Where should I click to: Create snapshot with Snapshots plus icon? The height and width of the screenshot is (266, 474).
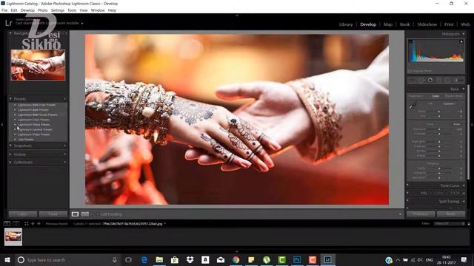click(65, 146)
